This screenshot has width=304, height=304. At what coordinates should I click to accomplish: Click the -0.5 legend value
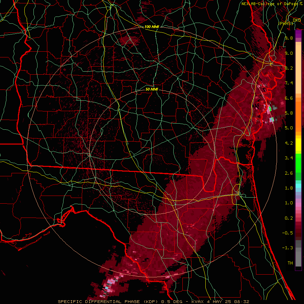pyautogui.click(x=287, y=233)
